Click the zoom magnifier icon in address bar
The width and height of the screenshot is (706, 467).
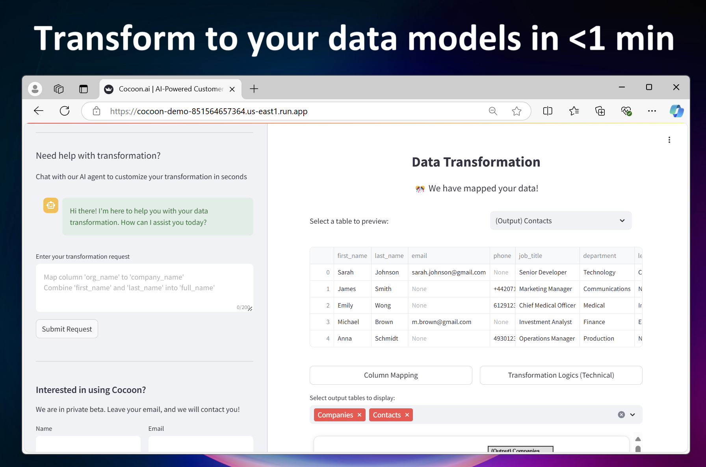click(x=493, y=111)
